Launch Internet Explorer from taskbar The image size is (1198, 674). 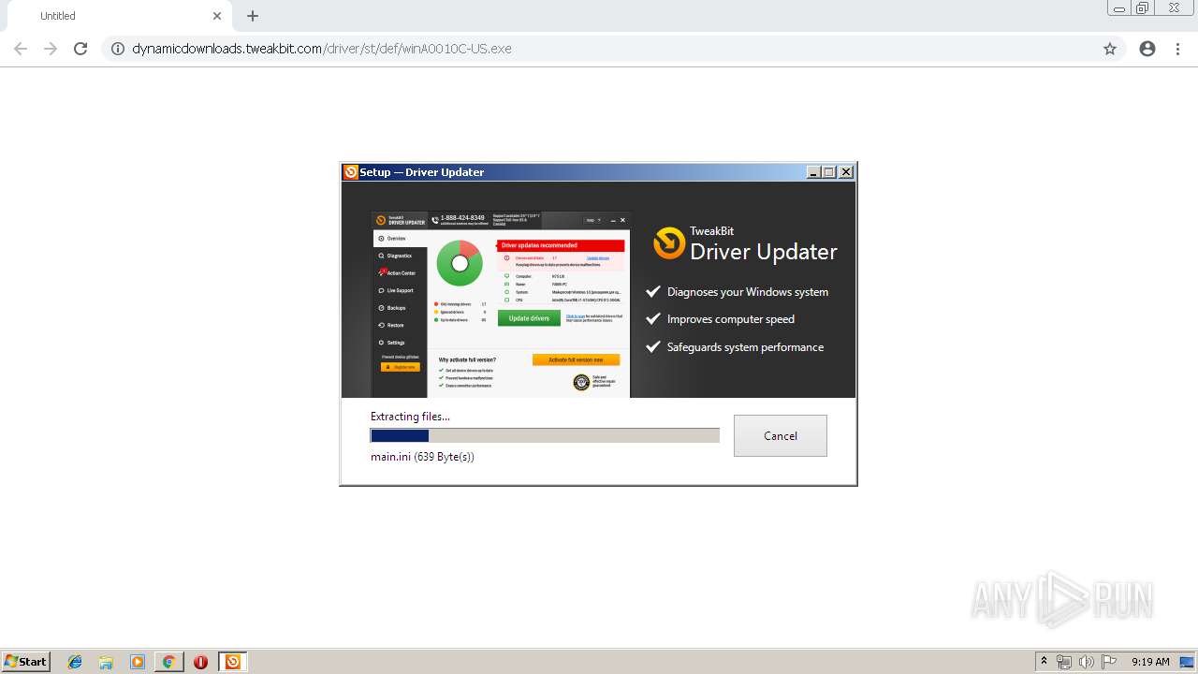point(75,662)
